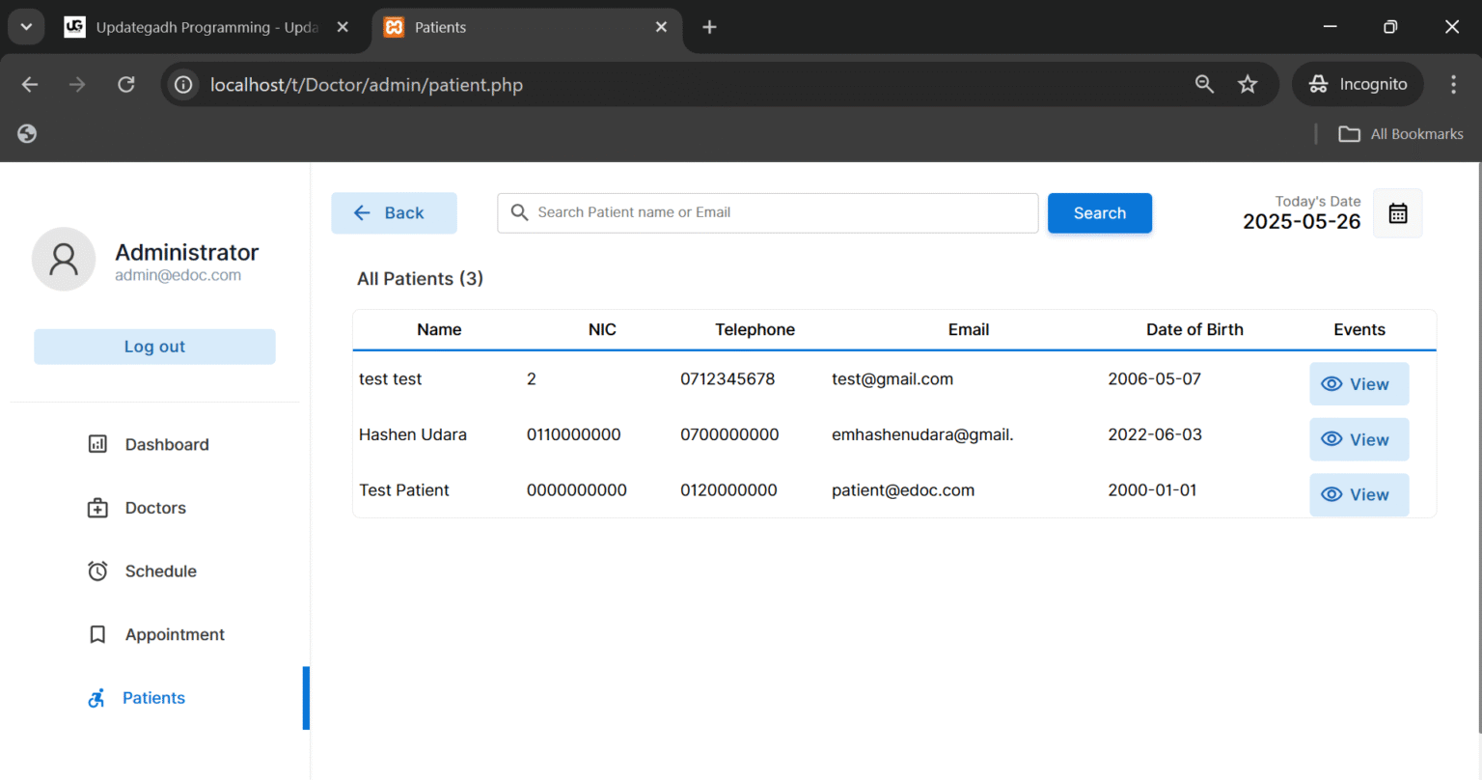Go to the Doctors section
Image resolution: width=1482 pixels, height=780 pixels.
pyautogui.click(x=155, y=508)
